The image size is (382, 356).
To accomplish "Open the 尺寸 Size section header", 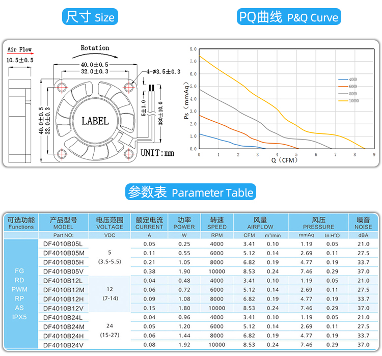I will [90, 17].
